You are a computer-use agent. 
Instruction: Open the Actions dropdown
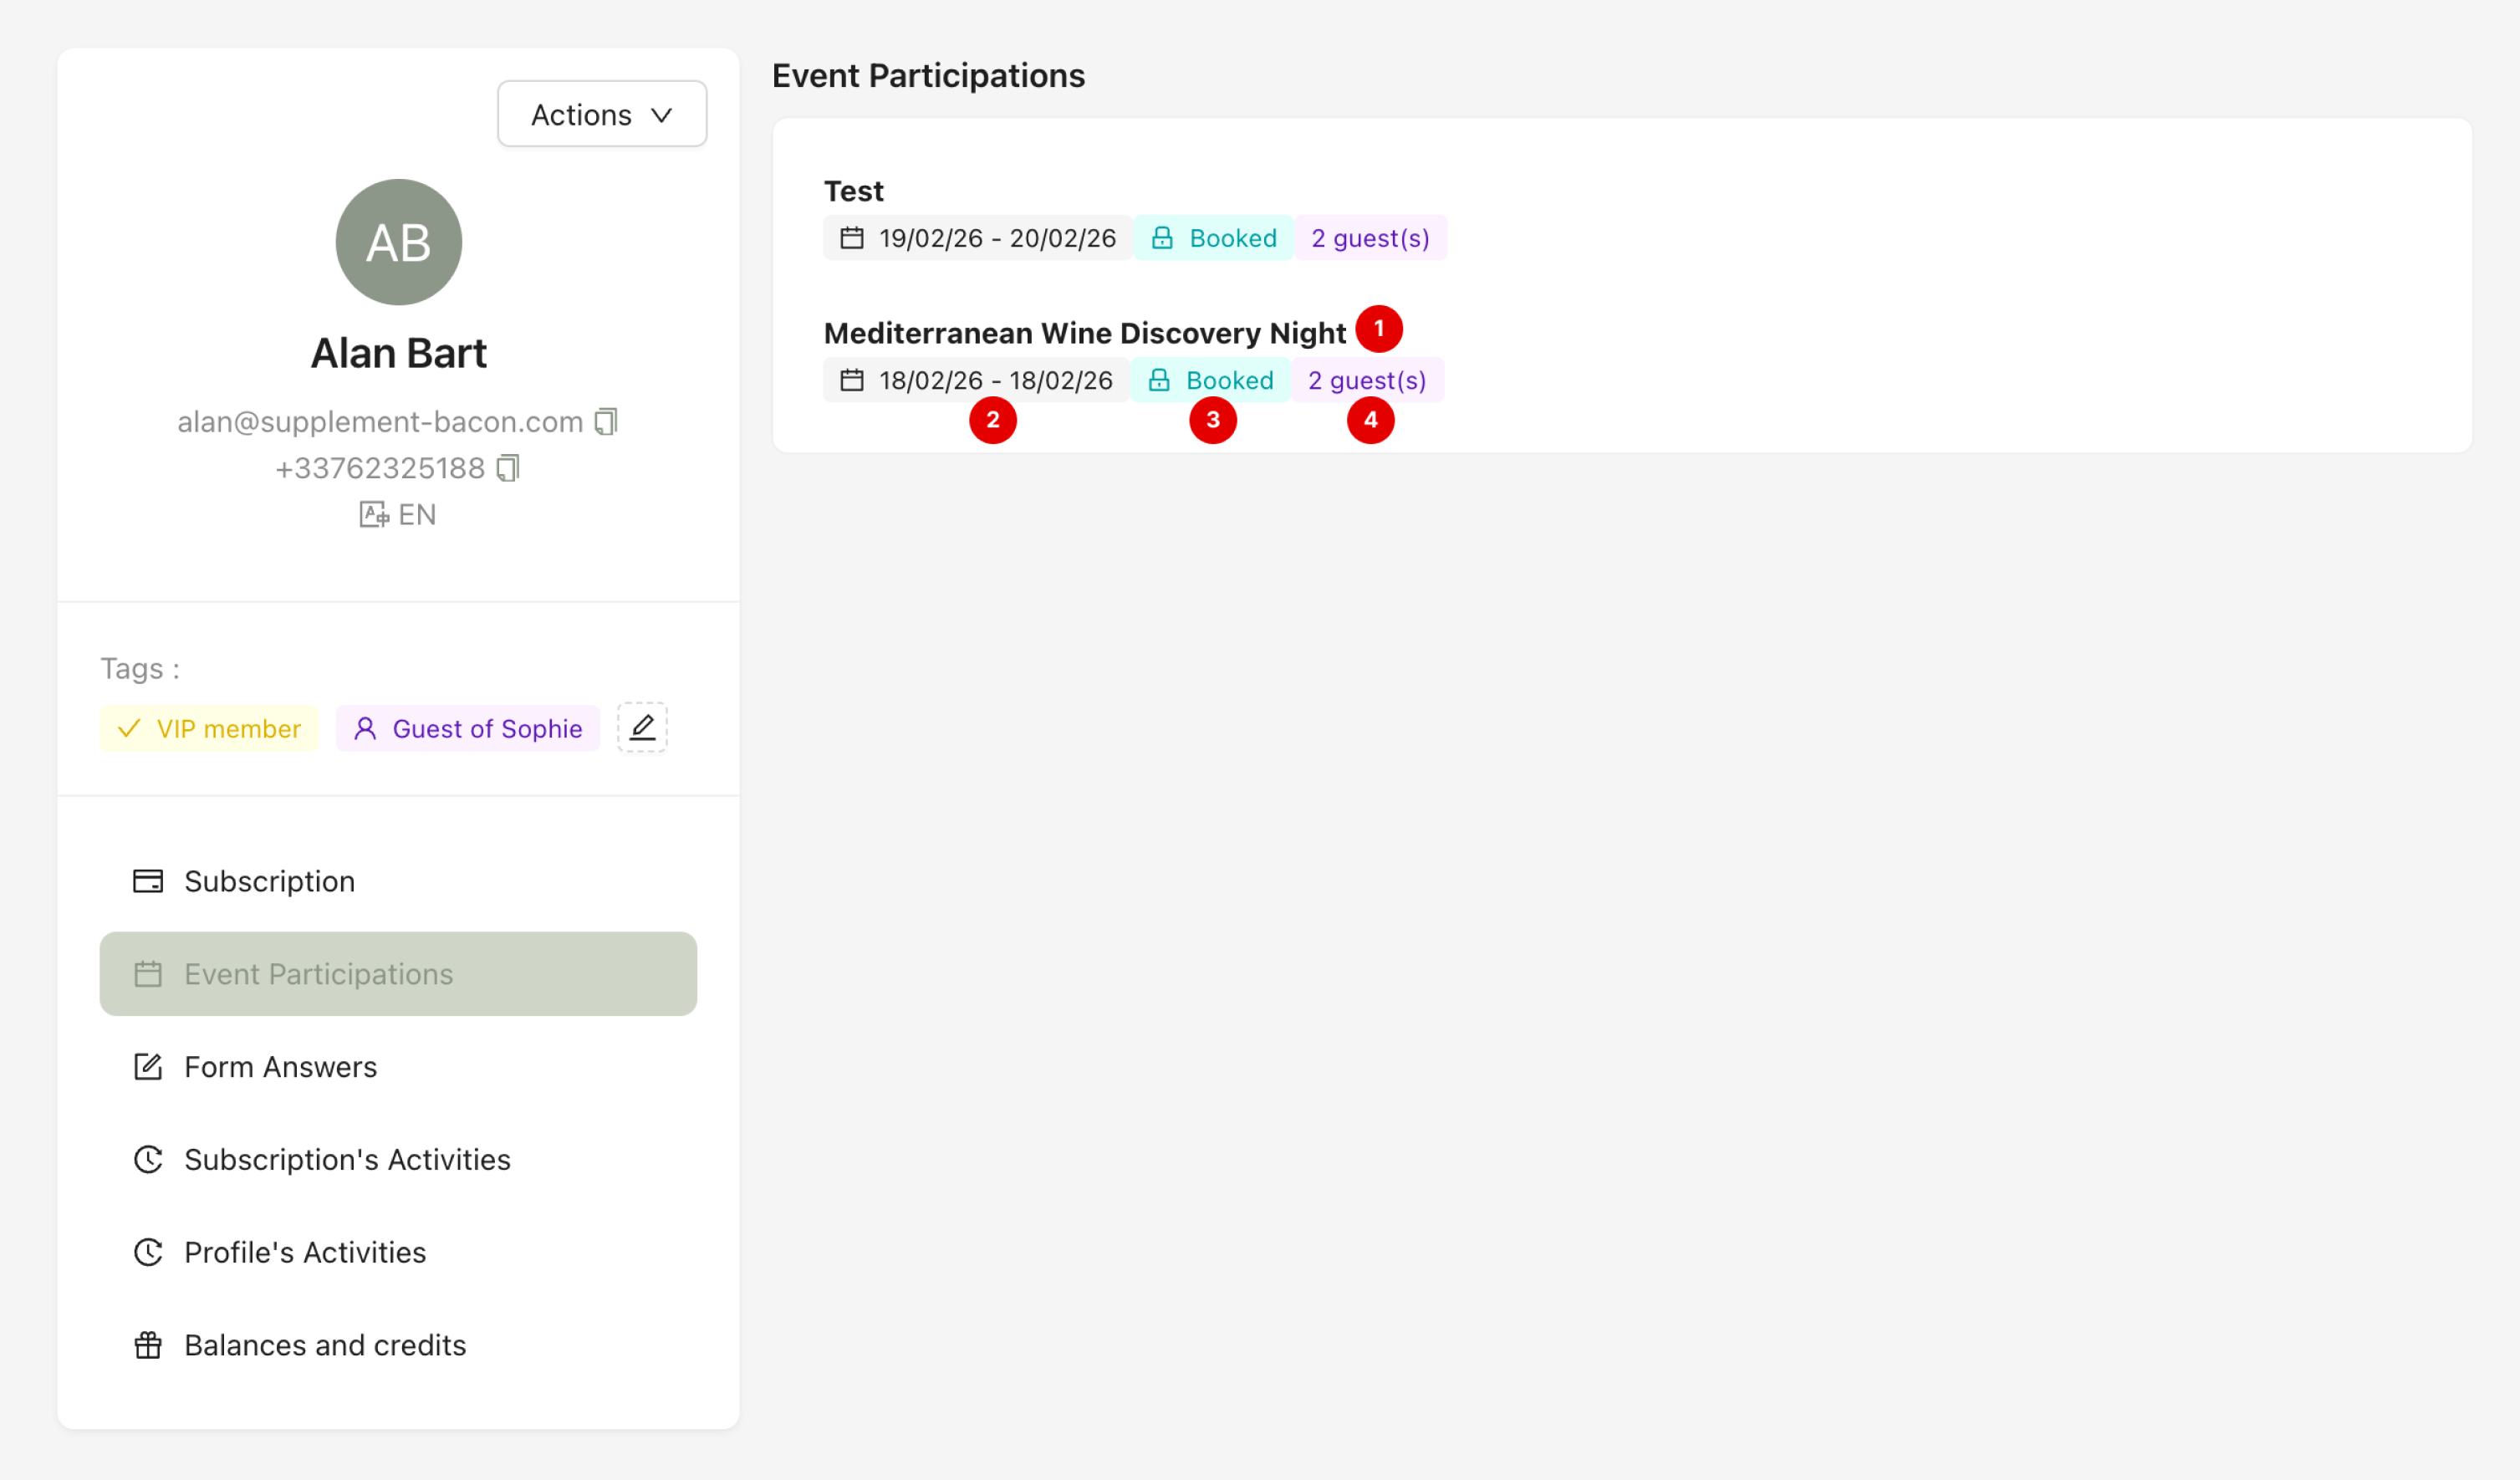tap(602, 115)
